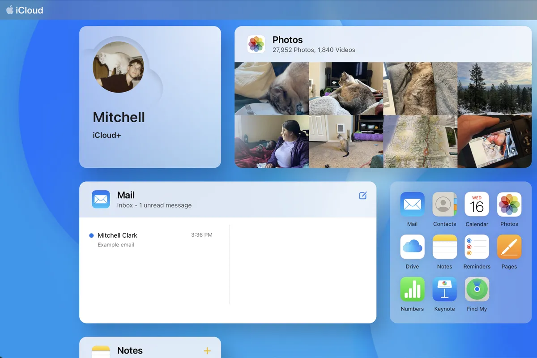Open the Mail widget Inbox header
The image size is (537, 358).
pos(154,200)
